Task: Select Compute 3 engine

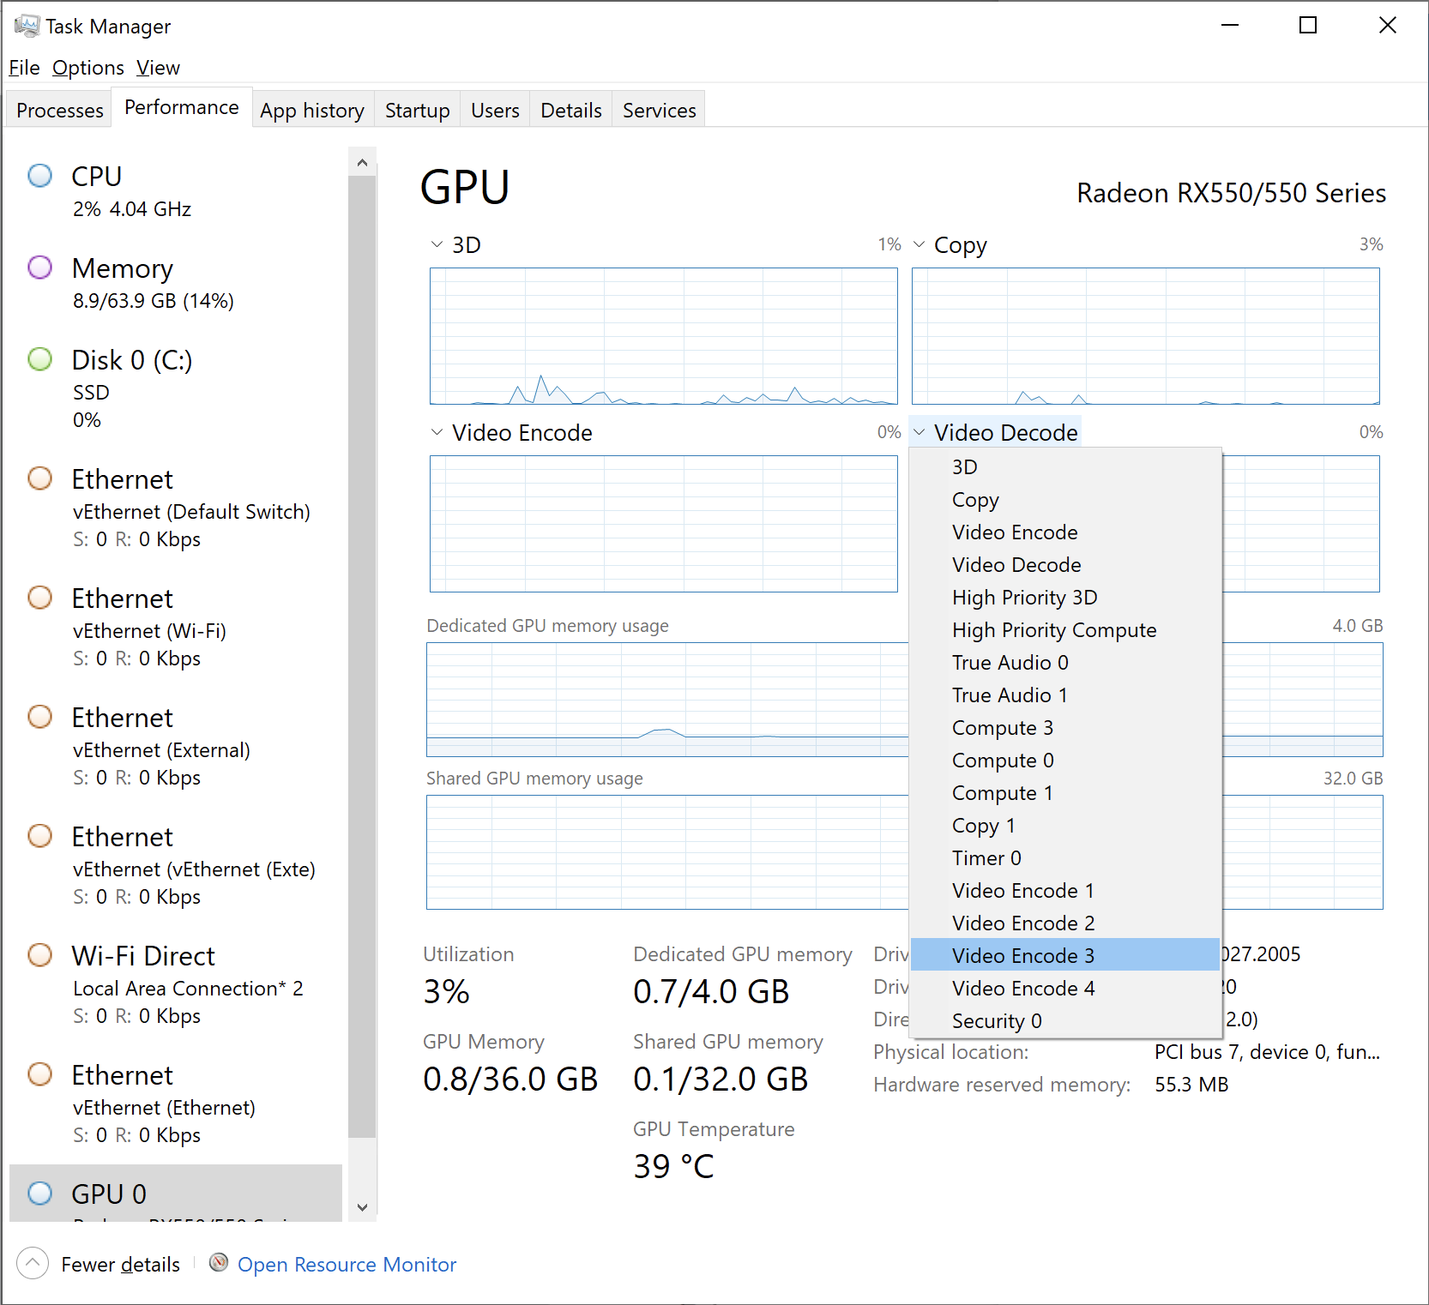Action: coord(1065,728)
